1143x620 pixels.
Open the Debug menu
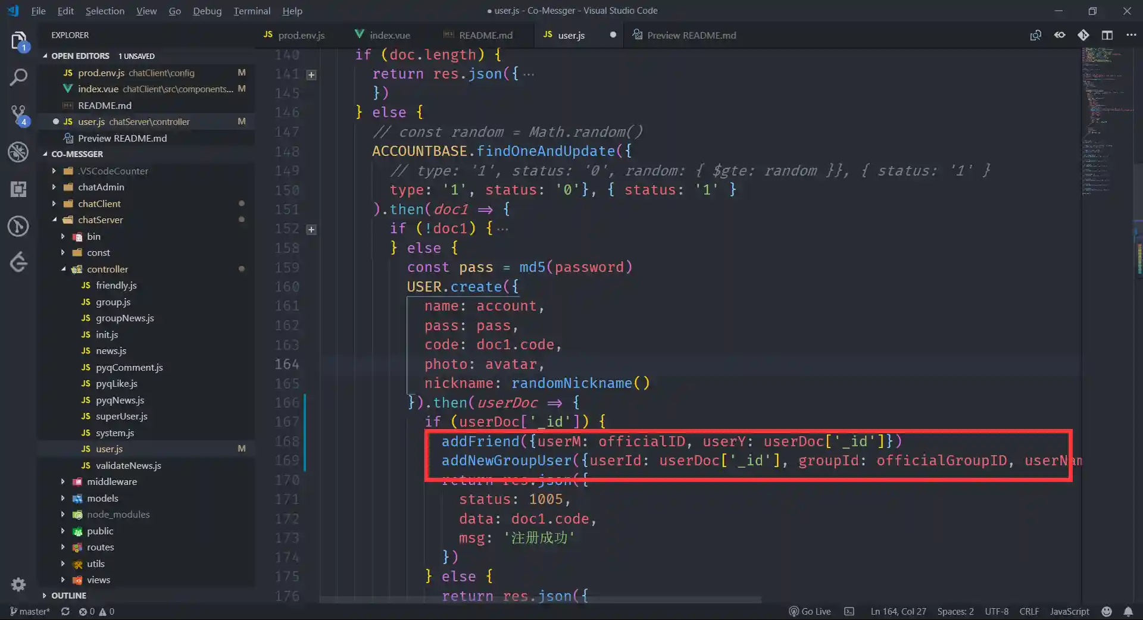tap(207, 11)
